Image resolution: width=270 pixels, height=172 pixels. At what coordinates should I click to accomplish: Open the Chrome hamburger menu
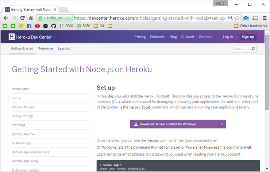265,18
